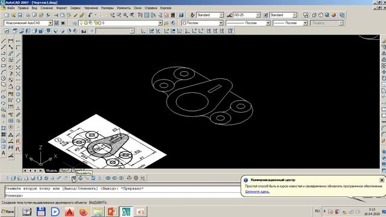386x217 pixels.
Task: Open the Properties palette icon
Action: 140,15
